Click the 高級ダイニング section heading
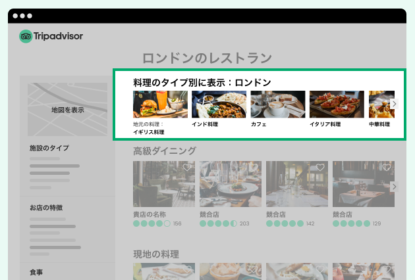 165,151
